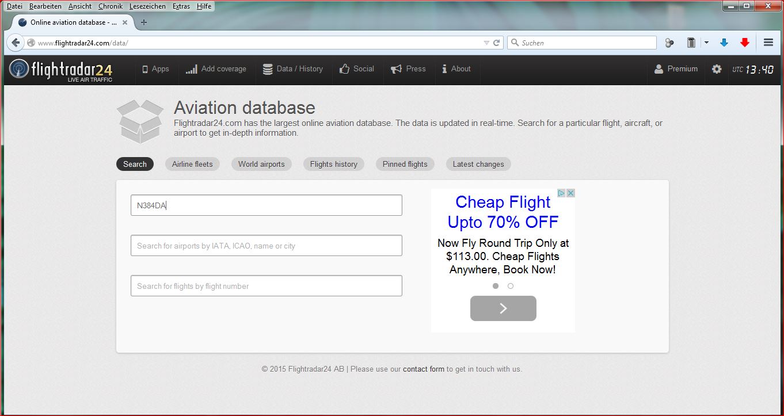This screenshot has height=416, width=784.
Task: Expand URL bar history dropdown
Action: click(x=486, y=43)
